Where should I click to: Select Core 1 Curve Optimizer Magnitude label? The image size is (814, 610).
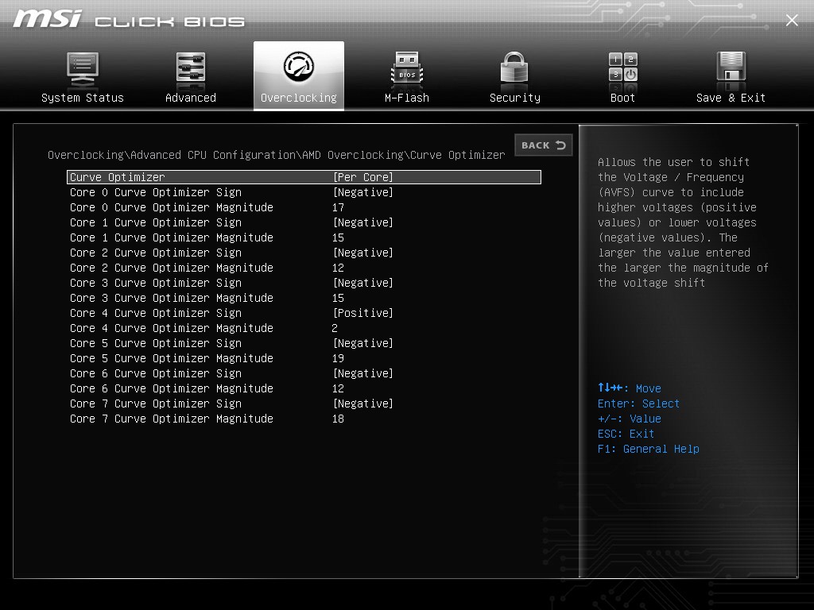[172, 237]
